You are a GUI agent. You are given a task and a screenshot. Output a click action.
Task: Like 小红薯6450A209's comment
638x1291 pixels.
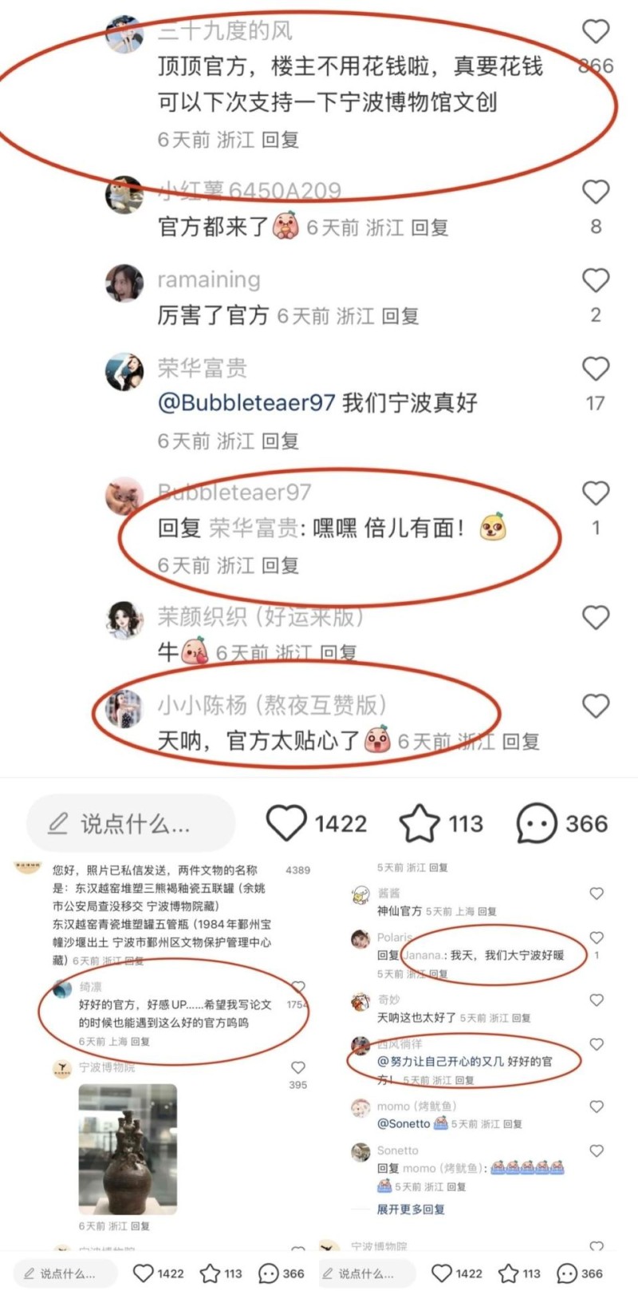click(596, 192)
